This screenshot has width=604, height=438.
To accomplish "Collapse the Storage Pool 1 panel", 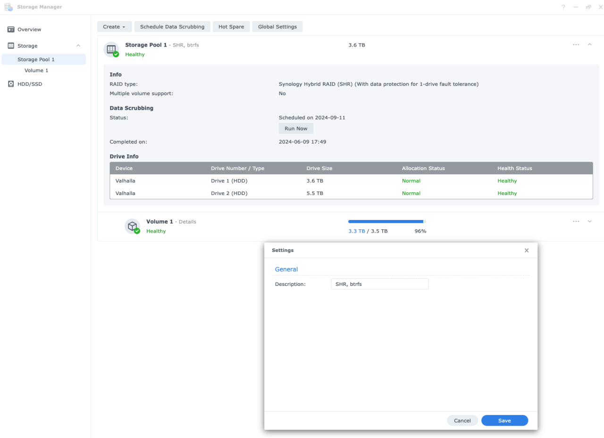I will pos(589,45).
